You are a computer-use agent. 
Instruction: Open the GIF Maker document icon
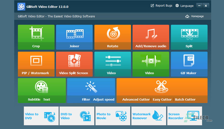[189, 61]
